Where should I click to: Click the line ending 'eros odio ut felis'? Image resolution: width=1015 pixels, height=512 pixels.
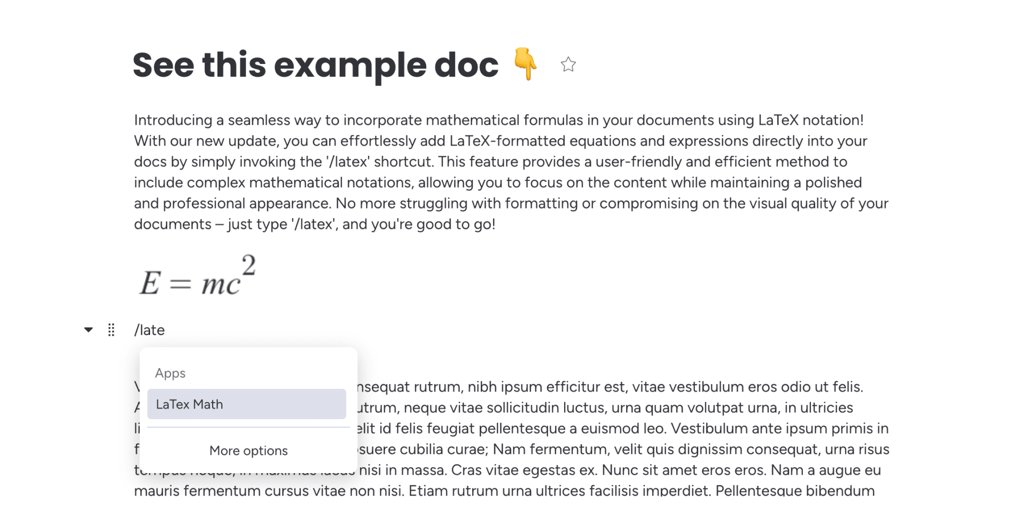tap(609, 387)
